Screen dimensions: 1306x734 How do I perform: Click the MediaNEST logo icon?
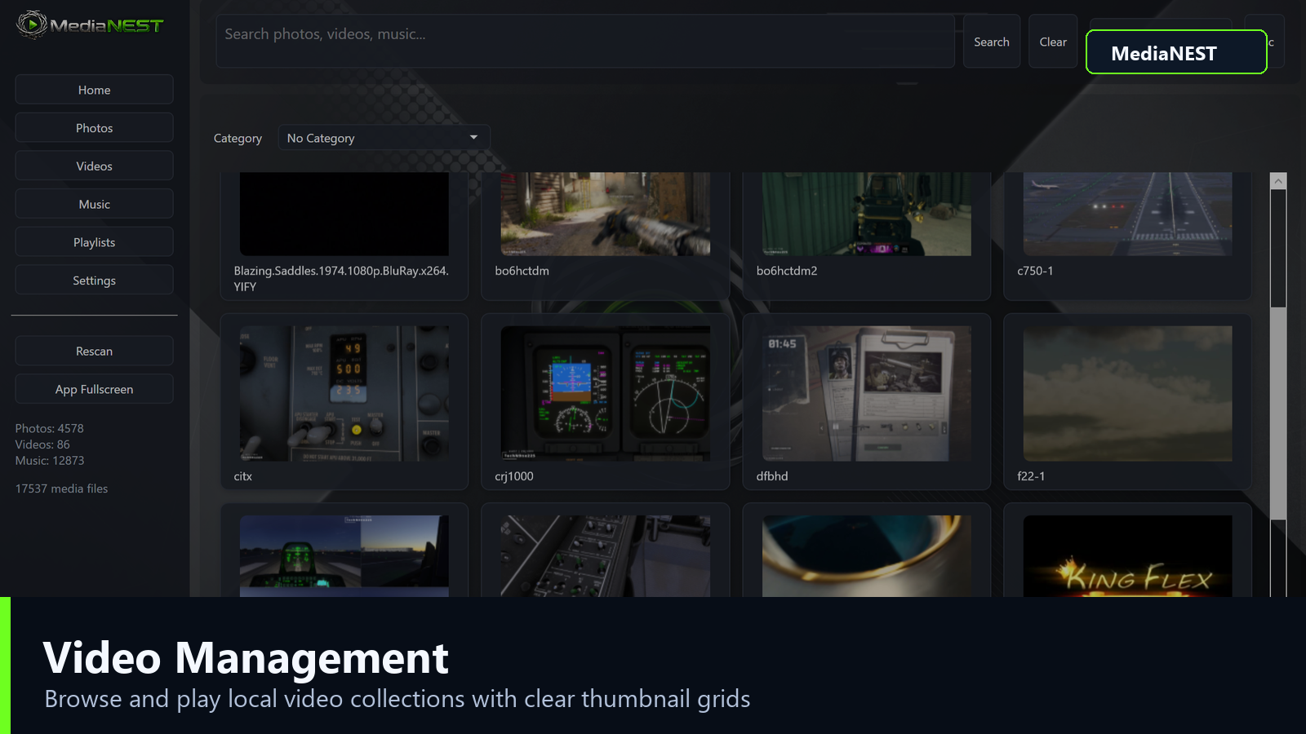pyautogui.click(x=32, y=24)
